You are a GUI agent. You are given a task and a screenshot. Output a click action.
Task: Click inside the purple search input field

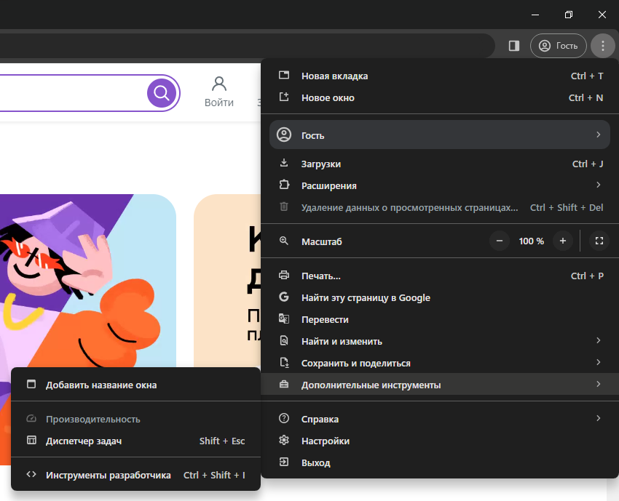coord(72,93)
